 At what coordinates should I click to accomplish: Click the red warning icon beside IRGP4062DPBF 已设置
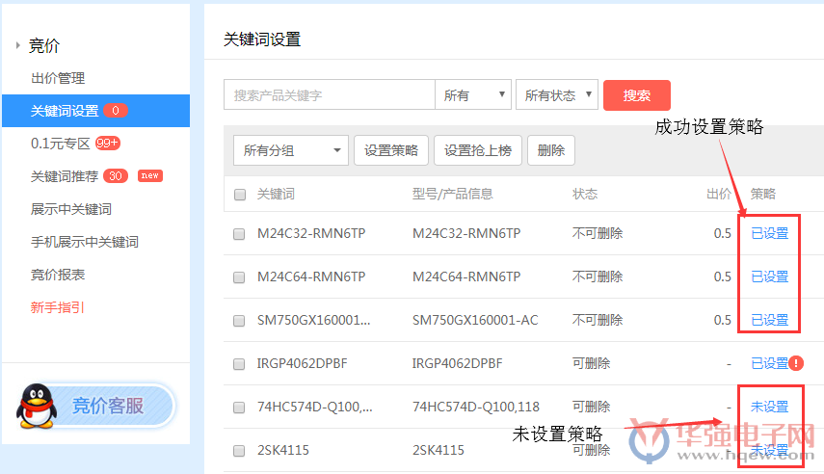point(796,363)
